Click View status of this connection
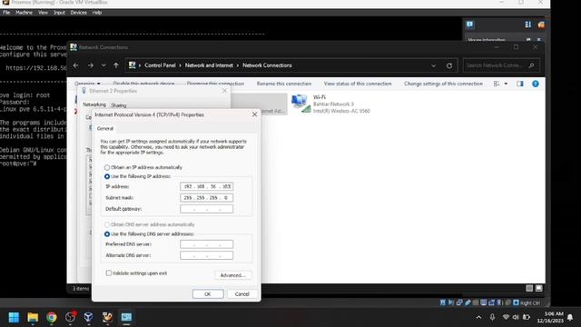 tap(358, 84)
